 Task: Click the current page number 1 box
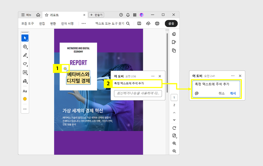174,97
